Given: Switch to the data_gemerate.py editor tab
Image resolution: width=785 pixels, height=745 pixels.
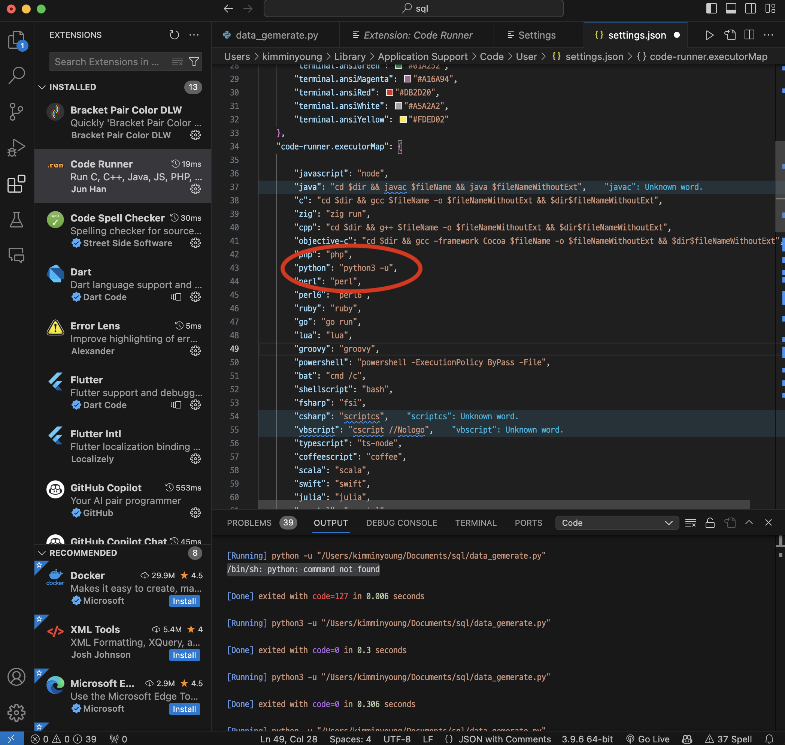Looking at the screenshot, I should pyautogui.click(x=277, y=35).
